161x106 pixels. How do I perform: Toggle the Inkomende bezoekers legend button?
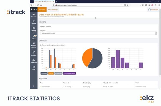tap(69, 73)
